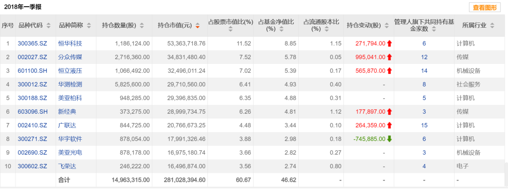This screenshot has width=508, height=189.
Task: Sort by 持仓数量(股) column arrows
Action: 142,25
